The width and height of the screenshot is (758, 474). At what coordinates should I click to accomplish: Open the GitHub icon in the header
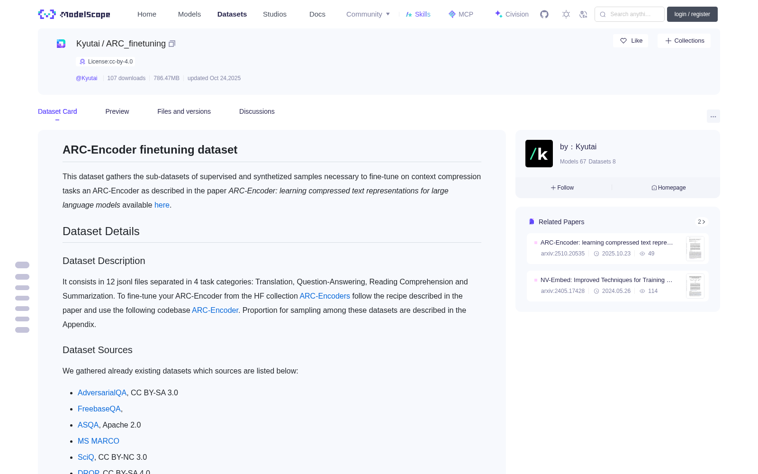tap(544, 14)
